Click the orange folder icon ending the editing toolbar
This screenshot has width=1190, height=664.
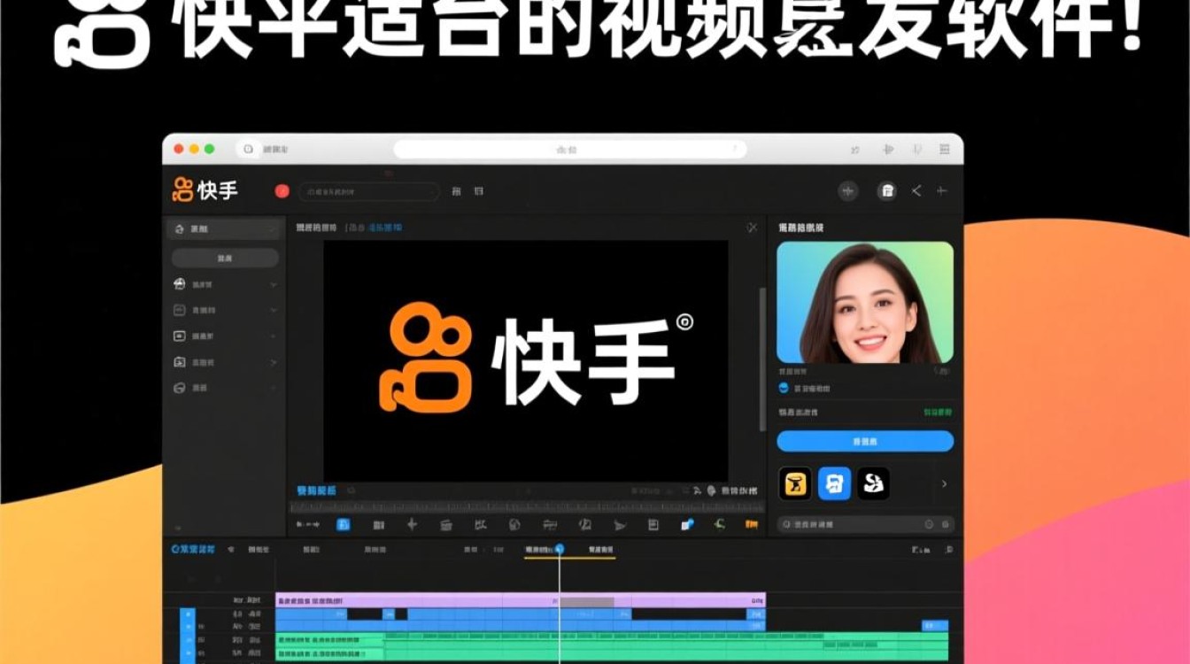click(x=752, y=525)
